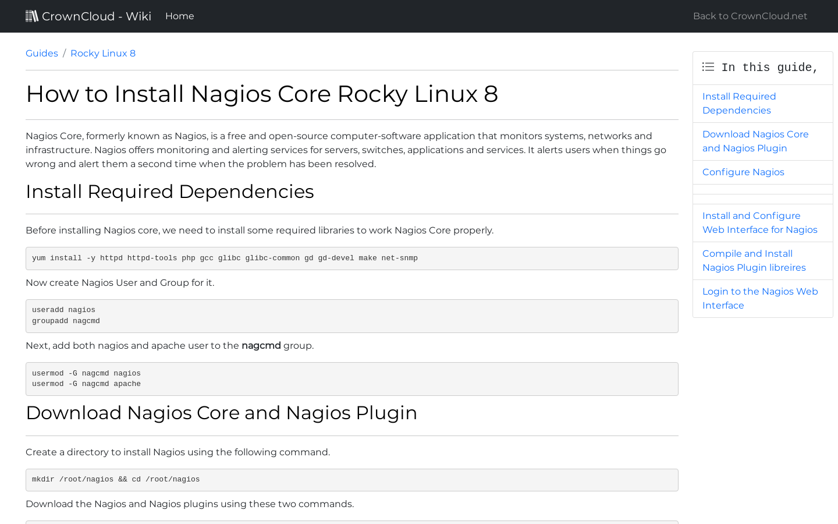Open "Download Nagios Core and Nagios Plugin" link
838x524 pixels.
[x=755, y=141]
